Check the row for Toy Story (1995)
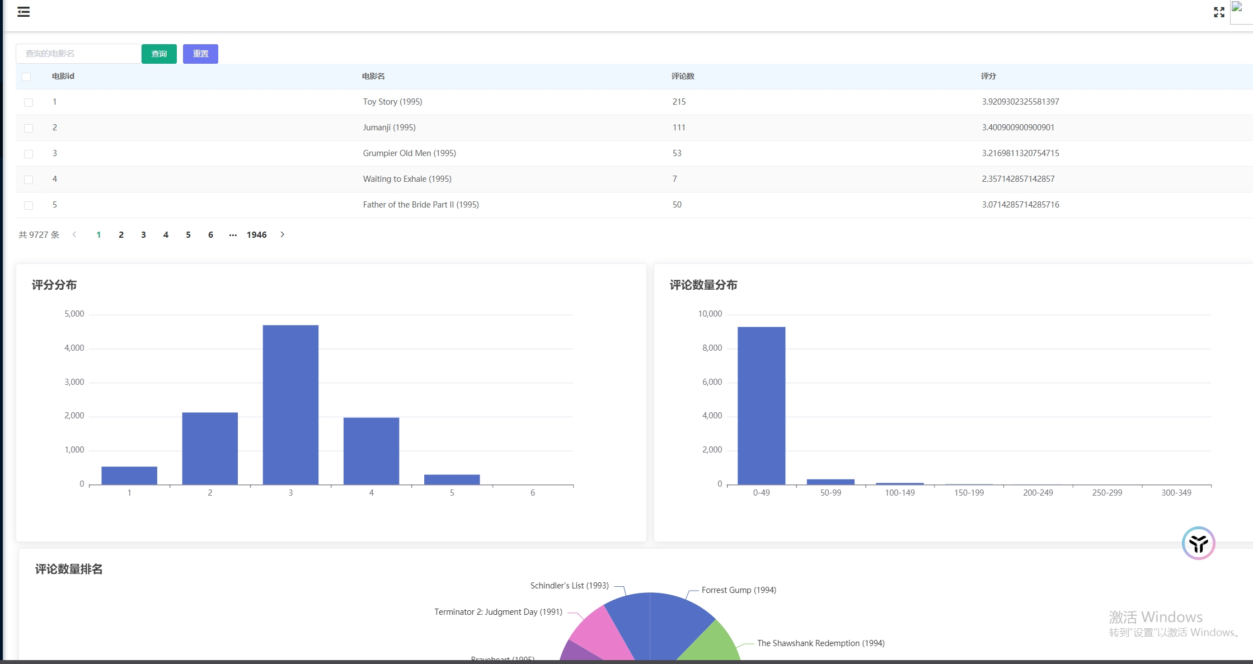Image resolution: width=1253 pixels, height=664 pixels. point(29,102)
